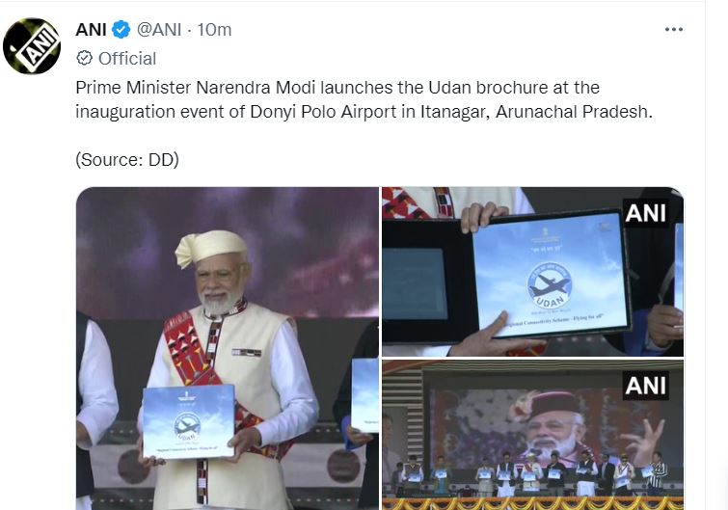Click the ANI watermark on the brochure photo
This screenshot has width=728, height=510.
coord(646,212)
